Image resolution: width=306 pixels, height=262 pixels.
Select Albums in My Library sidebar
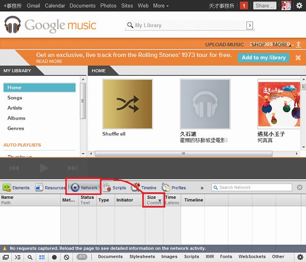click(16, 118)
